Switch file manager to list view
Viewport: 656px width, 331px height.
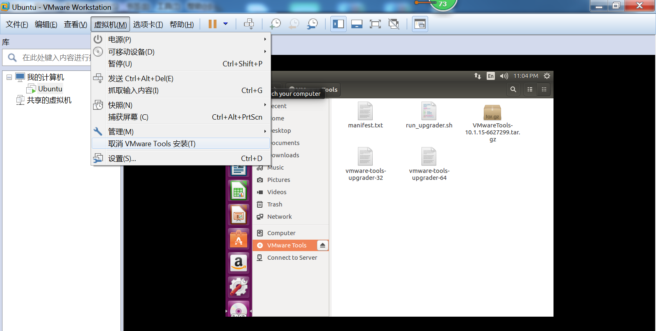pyautogui.click(x=530, y=89)
